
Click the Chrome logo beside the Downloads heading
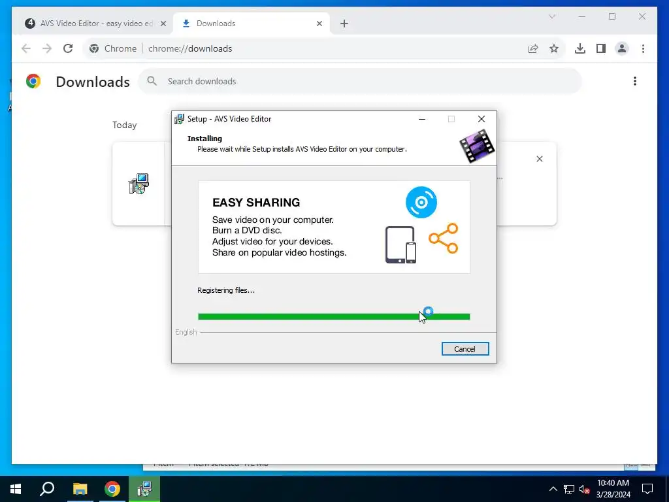coord(33,81)
